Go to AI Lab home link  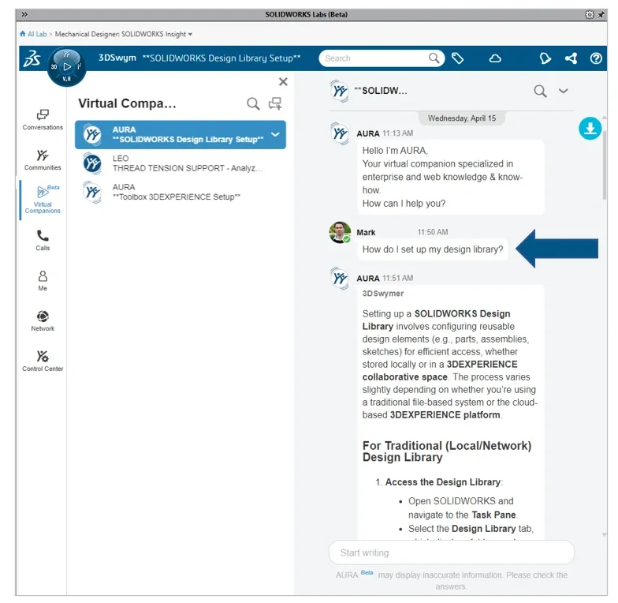click(x=33, y=34)
